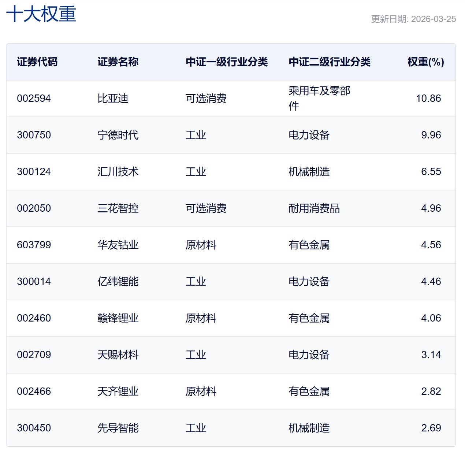
Task: Click the 权重(%) column header
Action: (426, 62)
